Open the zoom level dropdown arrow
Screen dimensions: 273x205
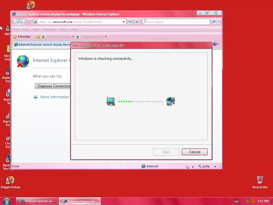click(x=215, y=167)
